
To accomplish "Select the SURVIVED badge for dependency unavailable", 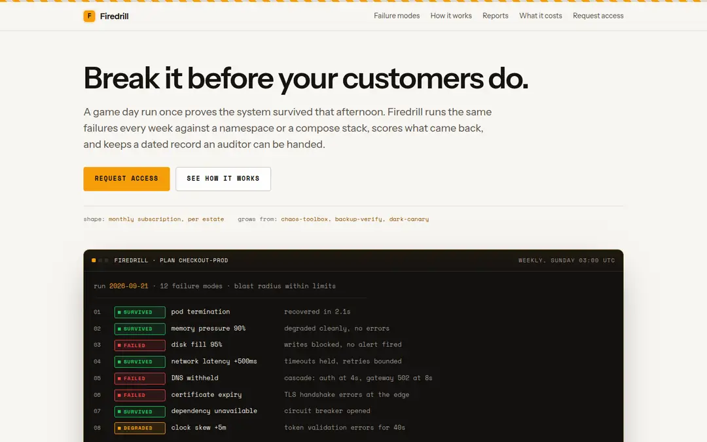I will click(140, 411).
